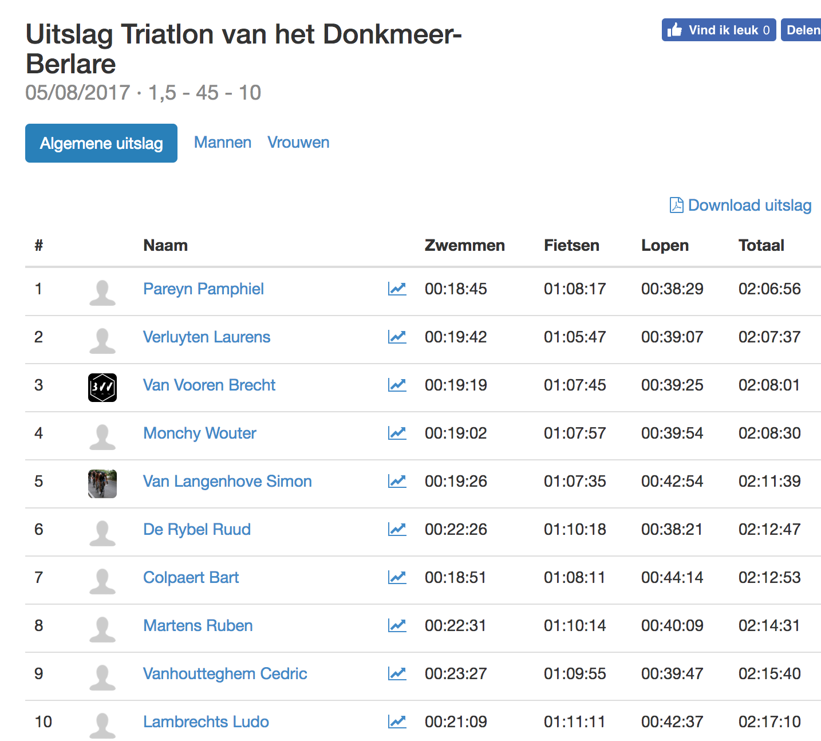
Task: Open the chart icon for Verluyten Laurens
Action: click(x=397, y=337)
